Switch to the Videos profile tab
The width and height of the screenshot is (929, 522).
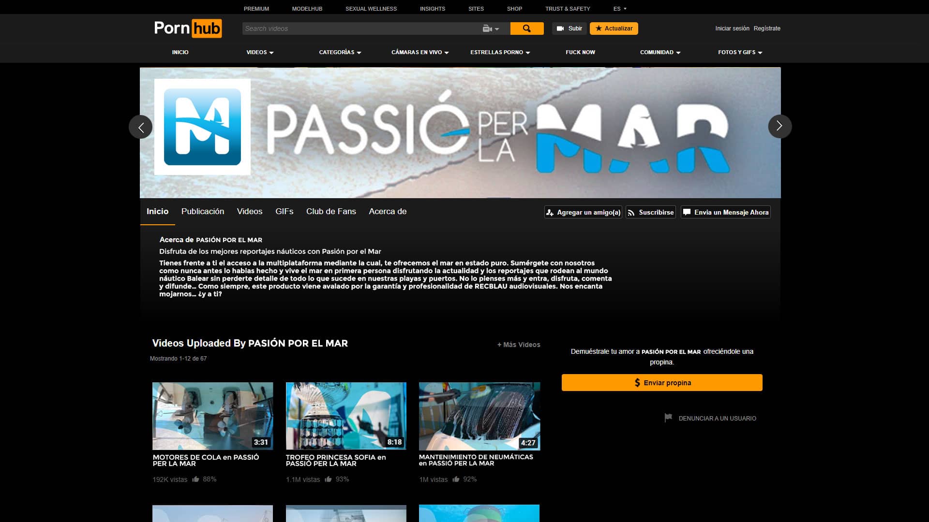pyautogui.click(x=250, y=212)
